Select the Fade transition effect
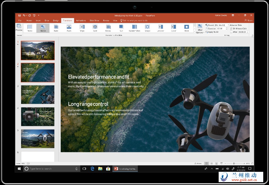 56,28
